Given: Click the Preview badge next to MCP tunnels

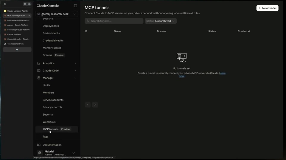Looking at the screenshot, I should click(66, 129).
